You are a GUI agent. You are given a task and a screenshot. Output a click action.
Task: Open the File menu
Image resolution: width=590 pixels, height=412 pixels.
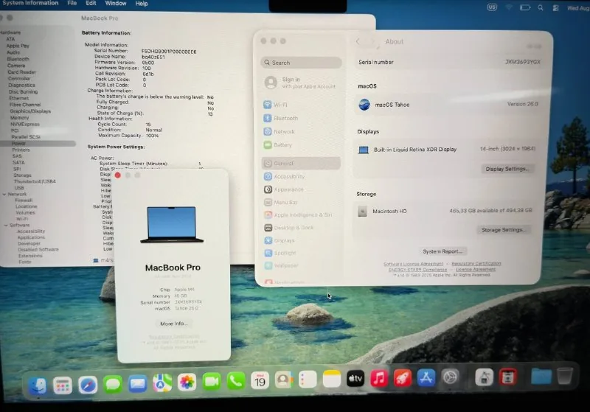[72, 3]
